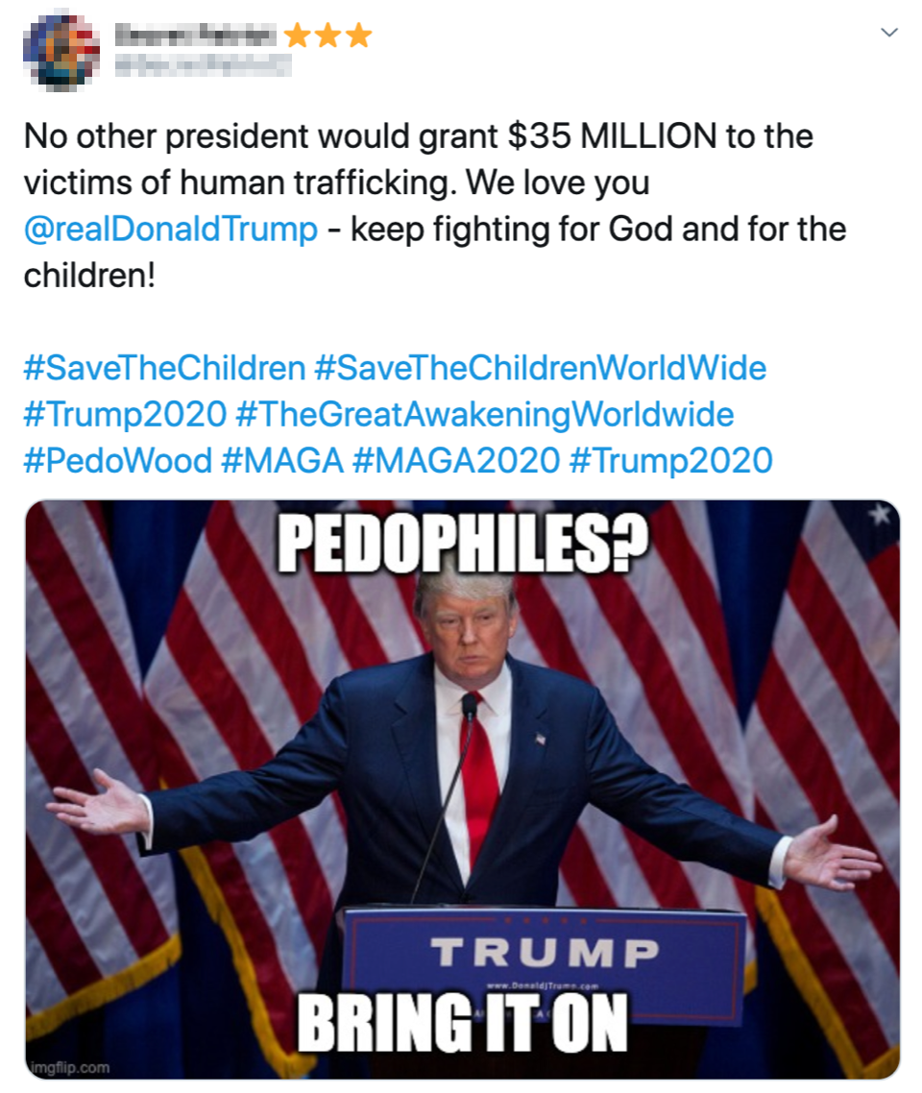Open #Trump2020 hashtag before #TheGreatAwakeningWorldwide
Viewport: 922px width, 1093px height.
[x=126, y=414]
